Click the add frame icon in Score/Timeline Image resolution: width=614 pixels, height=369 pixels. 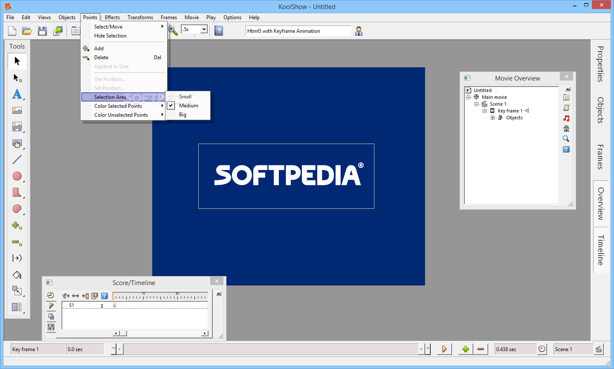[85, 296]
